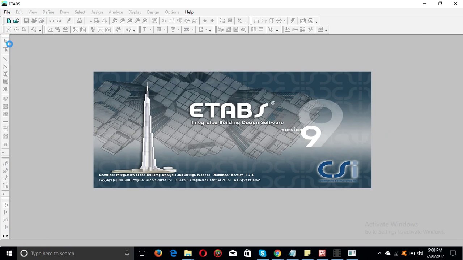The height and width of the screenshot is (260, 463).
Task: Open dropdown arrow beside the percent-square icon
Action: tap(246, 21)
